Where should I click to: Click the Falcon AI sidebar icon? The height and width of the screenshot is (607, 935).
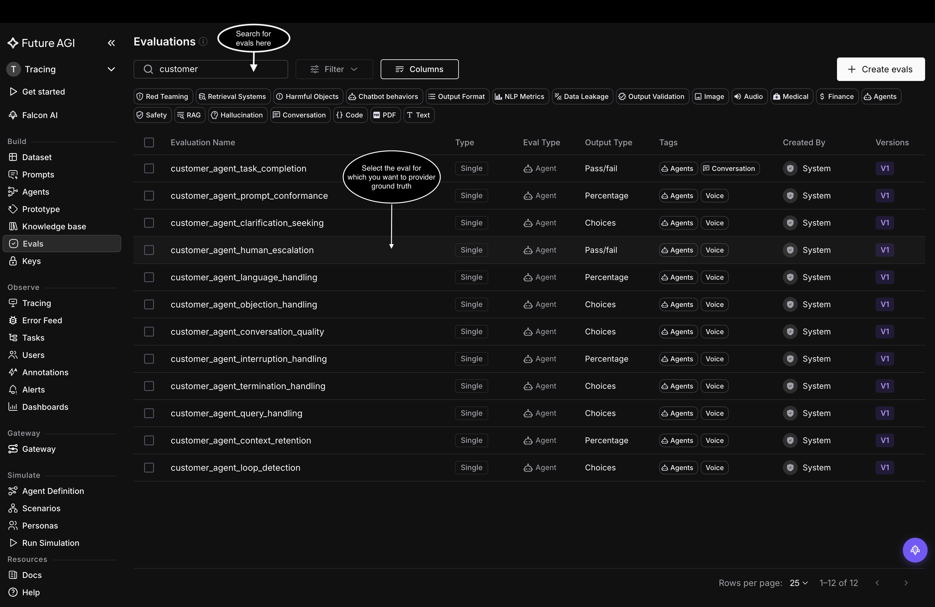[x=13, y=115]
